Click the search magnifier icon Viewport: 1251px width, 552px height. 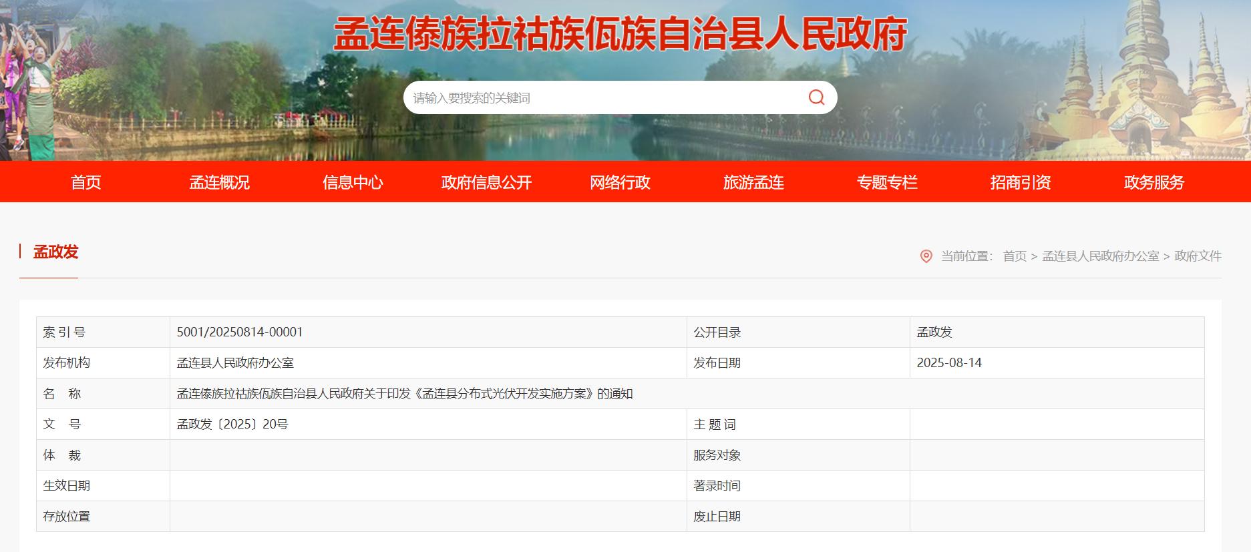(x=816, y=97)
